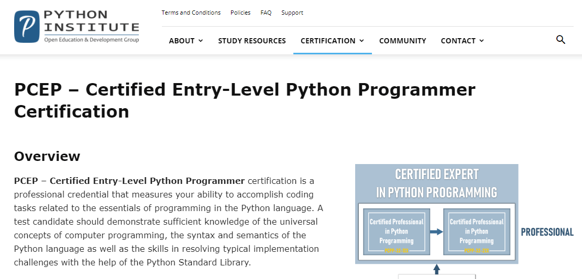Expand the Certification menu chevron
Viewport: 582px width, 279px height.
pos(361,41)
